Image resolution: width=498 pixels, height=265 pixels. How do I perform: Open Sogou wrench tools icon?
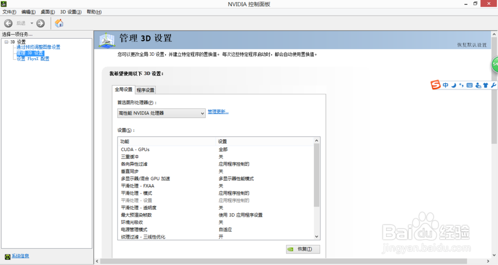494,85
